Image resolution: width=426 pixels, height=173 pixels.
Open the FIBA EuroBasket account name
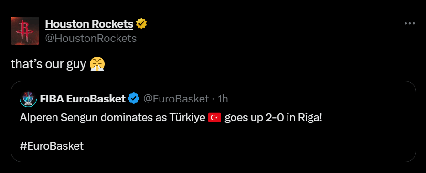[83, 99]
